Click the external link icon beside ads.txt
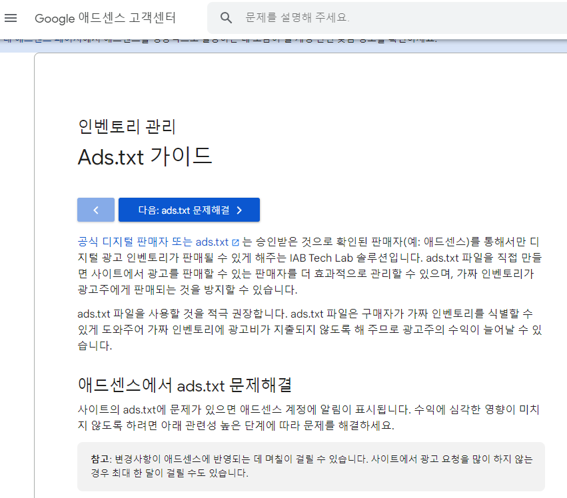This screenshot has height=498, width=567. pyautogui.click(x=237, y=241)
